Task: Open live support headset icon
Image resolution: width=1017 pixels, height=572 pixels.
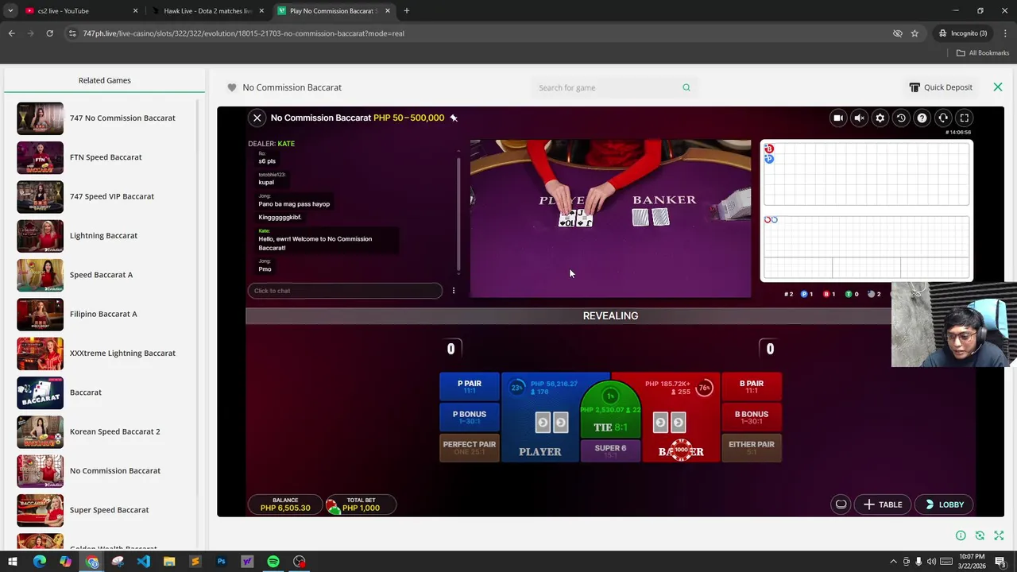Action: 943,118
